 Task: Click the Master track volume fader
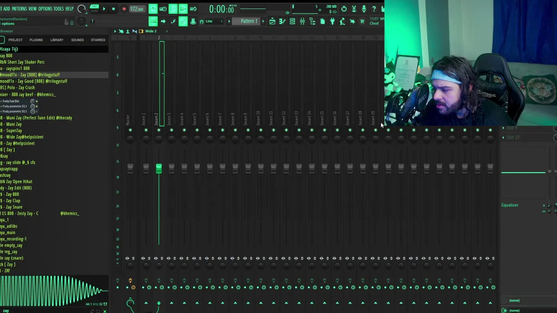(130, 169)
